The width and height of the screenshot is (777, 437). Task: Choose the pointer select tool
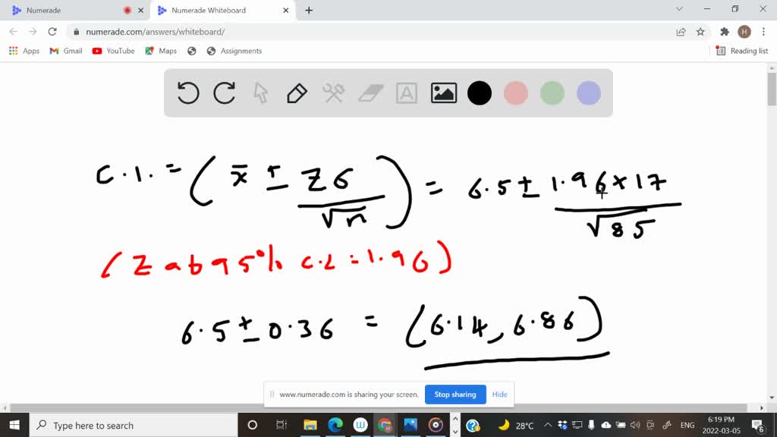(x=261, y=93)
